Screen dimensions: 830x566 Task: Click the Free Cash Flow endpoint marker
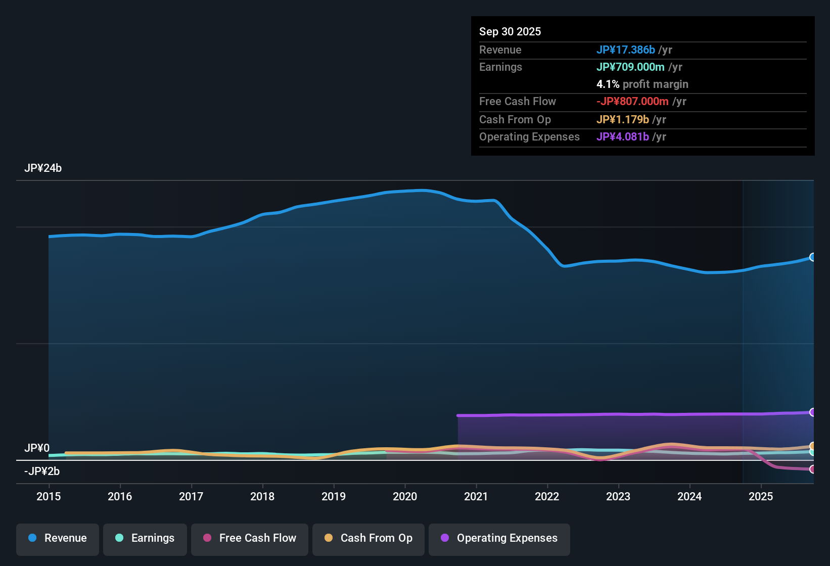click(x=813, y=469)
